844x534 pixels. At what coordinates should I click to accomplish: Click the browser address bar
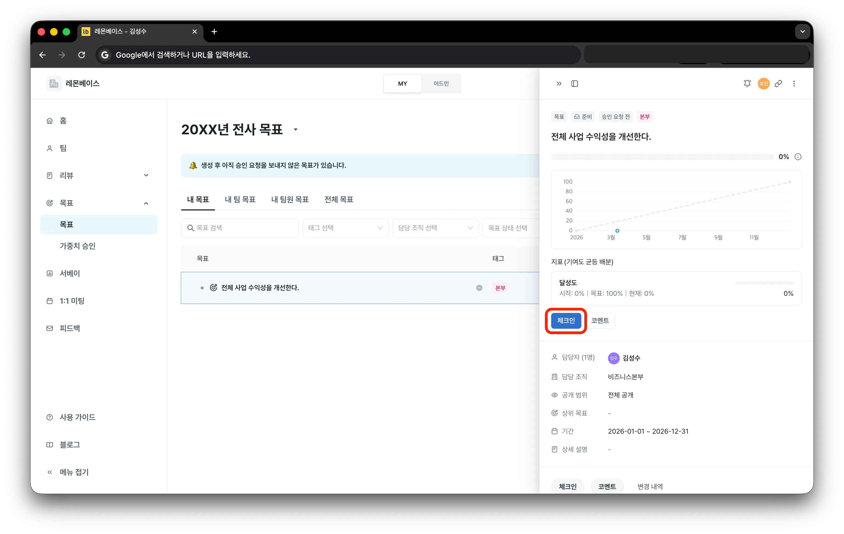338,55
